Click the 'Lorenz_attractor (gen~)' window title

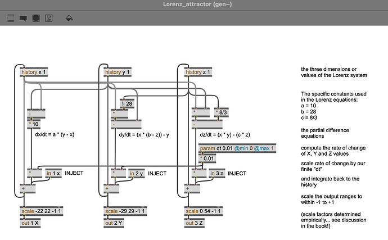(197, 4)
